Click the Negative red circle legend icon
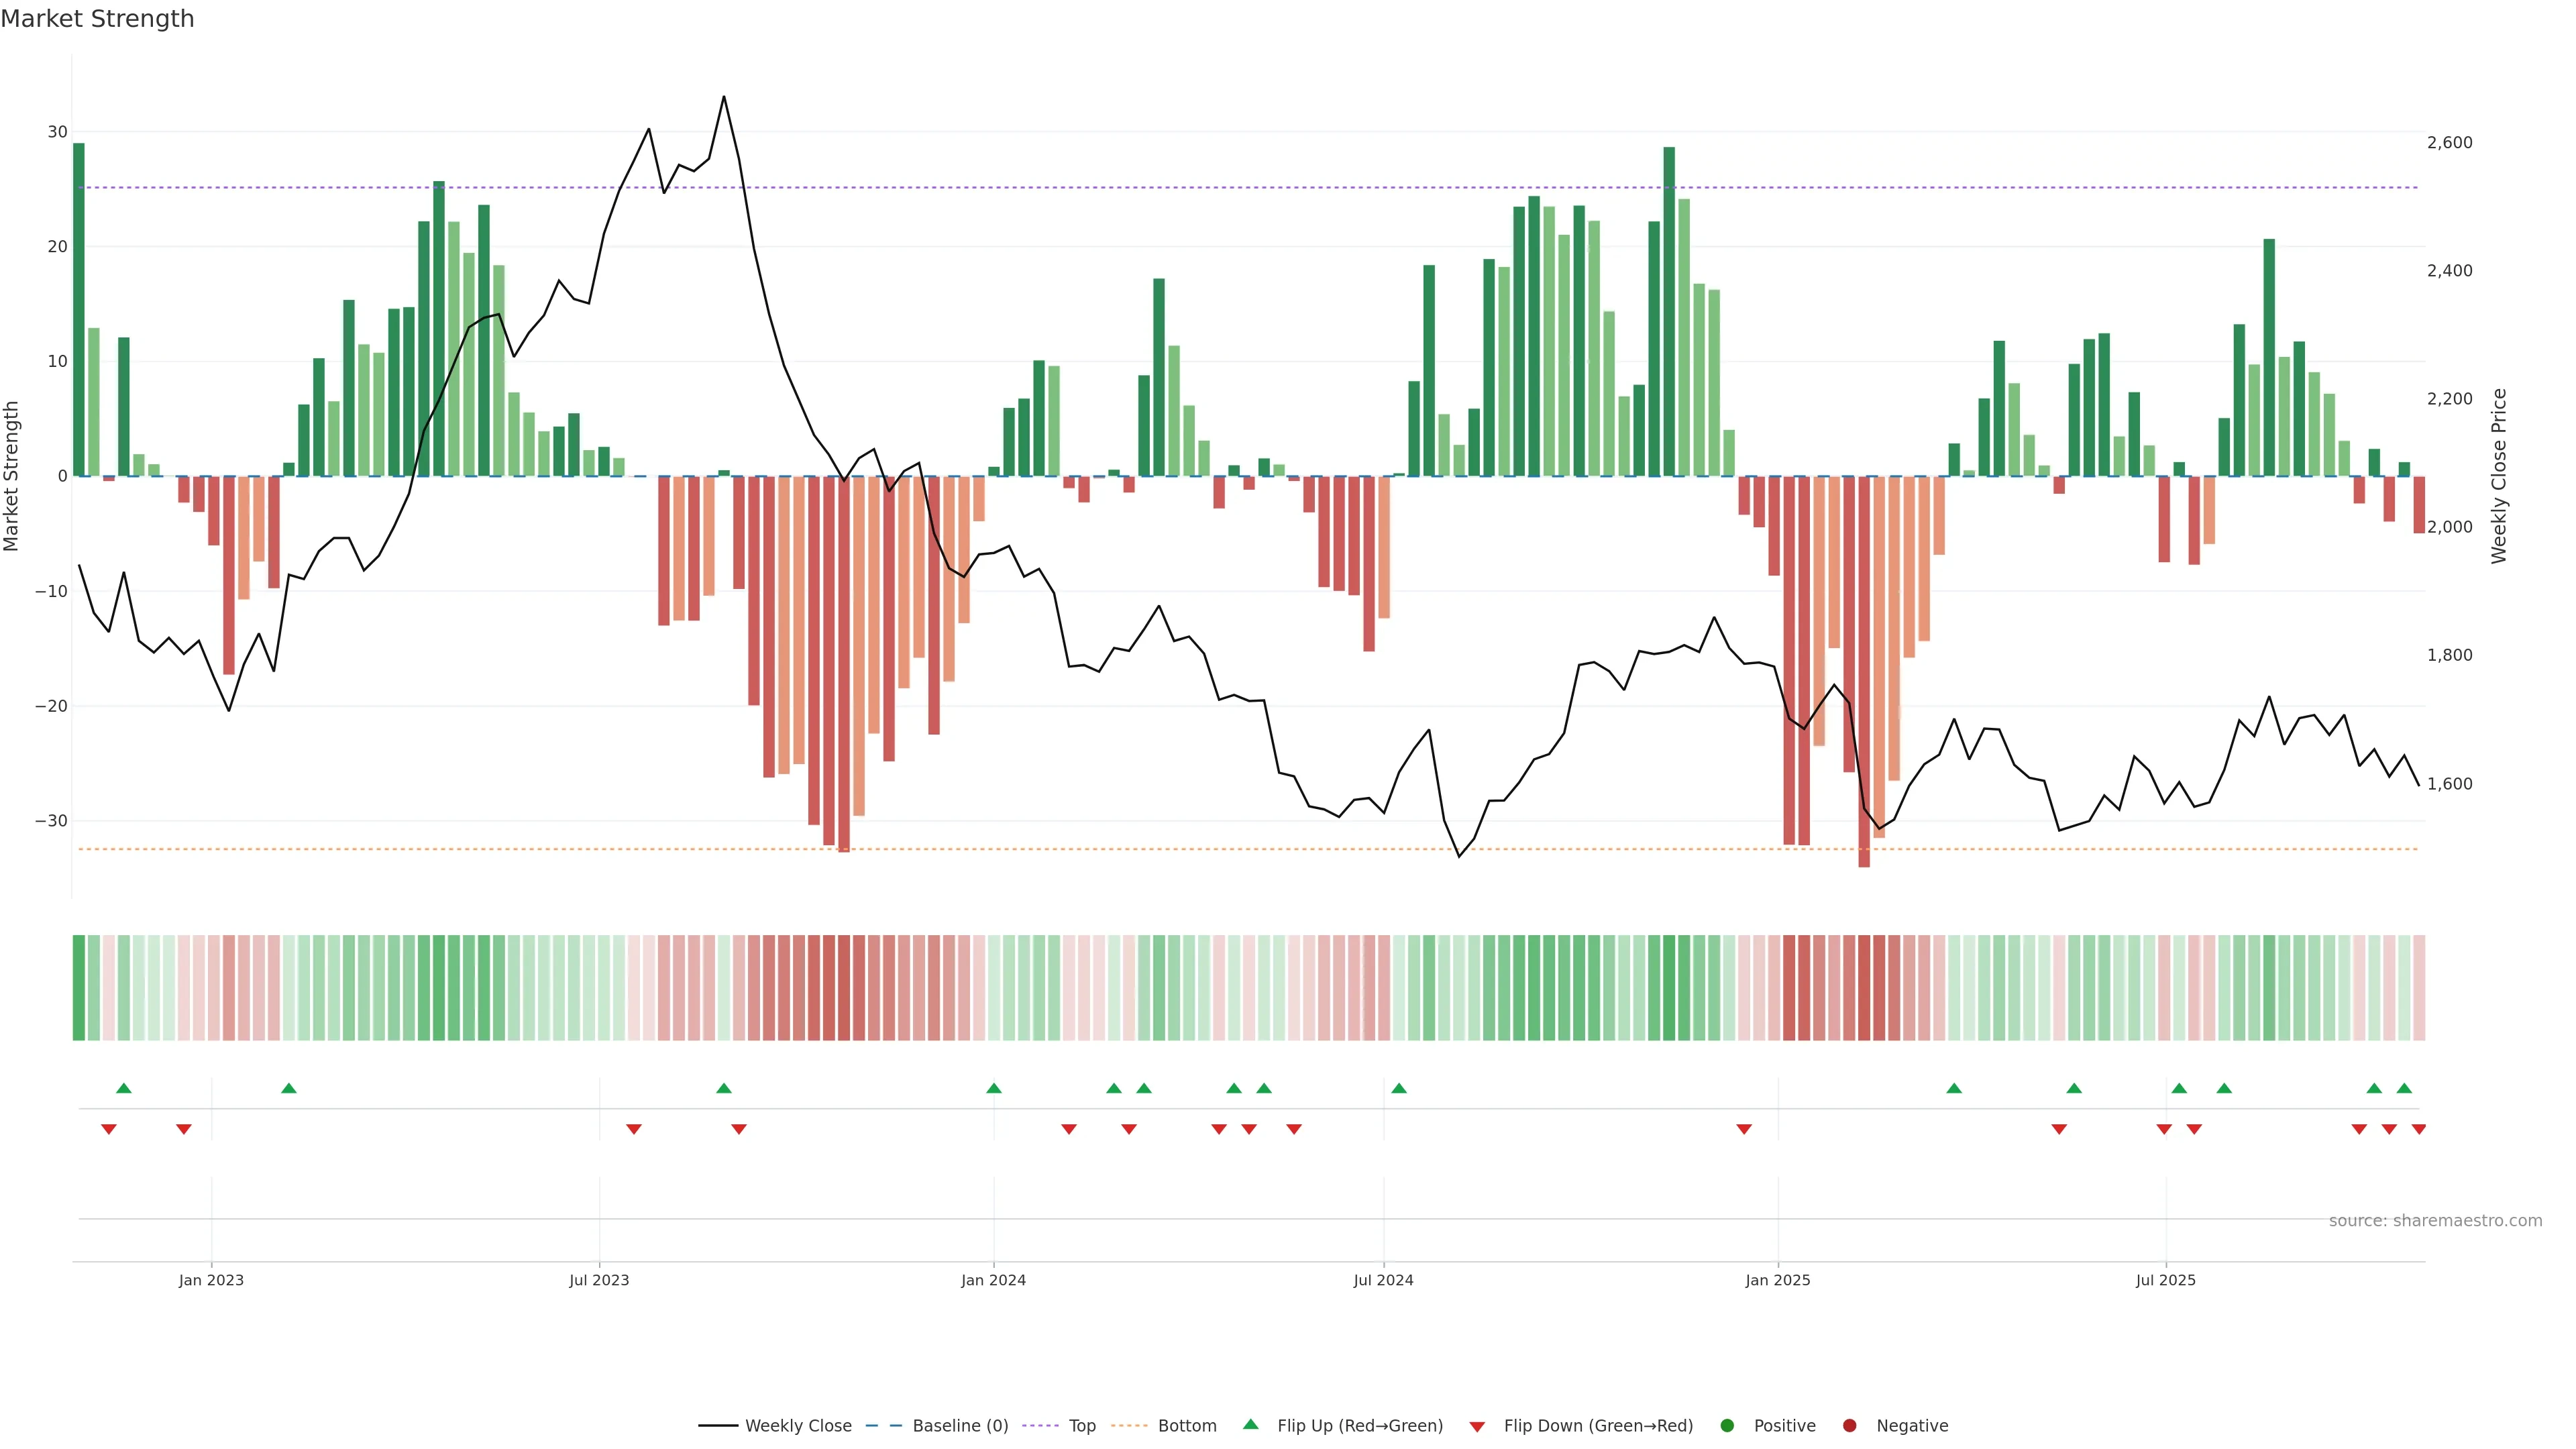This screenshot has height=1449, width=2576. pos(1849,1426)
